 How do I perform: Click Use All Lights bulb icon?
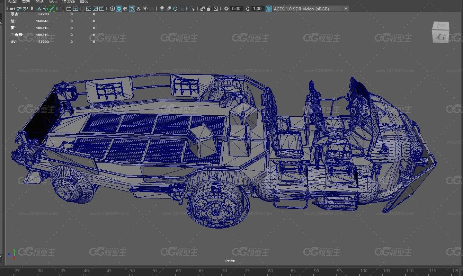[x=145, y=9]
